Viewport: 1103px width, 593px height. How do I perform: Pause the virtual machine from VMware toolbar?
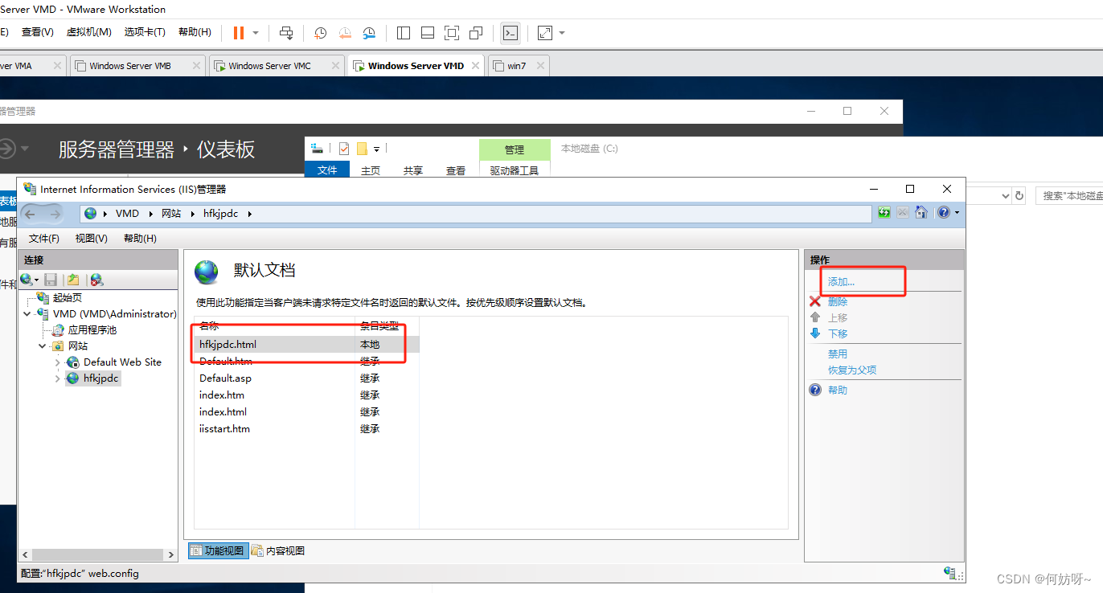[x=239, y=33]
